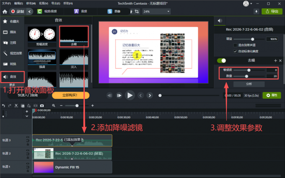
Task: Expand 更多 in the tools sidebar
Action: pos(12,85)
